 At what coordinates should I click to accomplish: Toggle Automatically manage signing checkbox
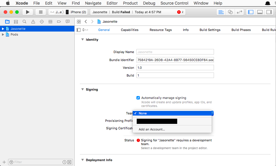pos(138,98)
